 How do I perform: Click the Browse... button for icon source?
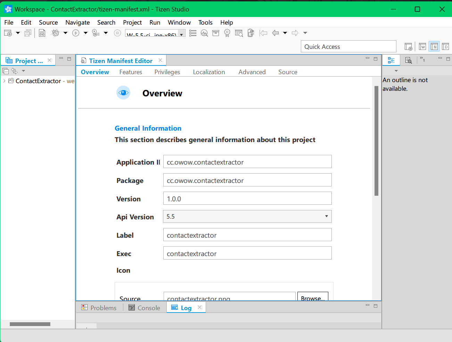pyautogui.click(x=312, y=297)
